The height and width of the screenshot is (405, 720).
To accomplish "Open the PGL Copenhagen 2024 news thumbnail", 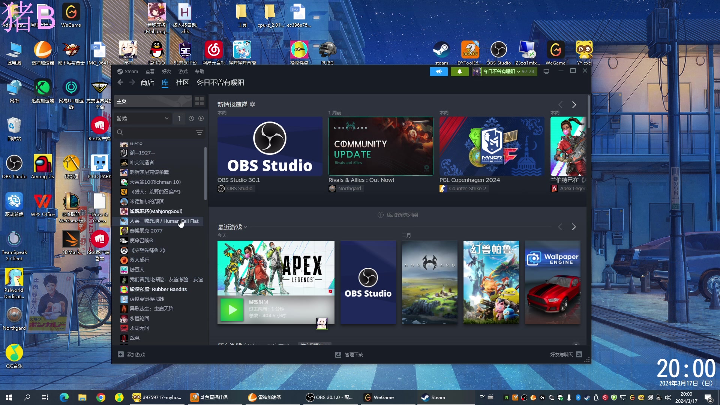I will (492, 146).
